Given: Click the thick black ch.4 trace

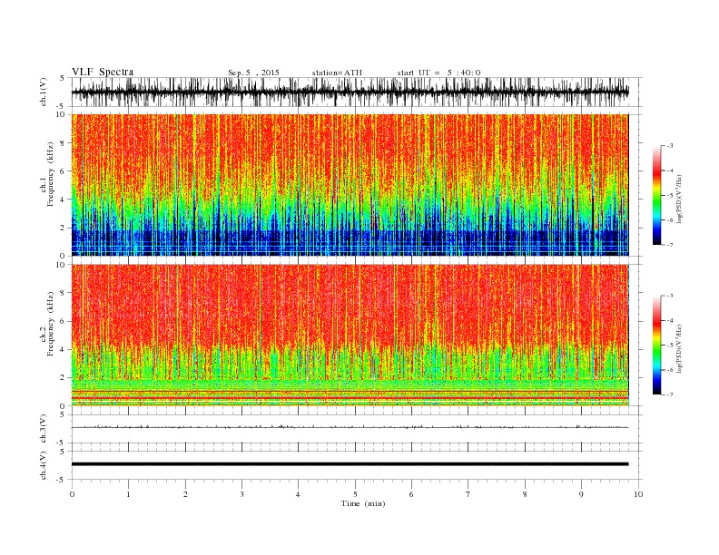Looking at the screenshot, I should (350, 464).
